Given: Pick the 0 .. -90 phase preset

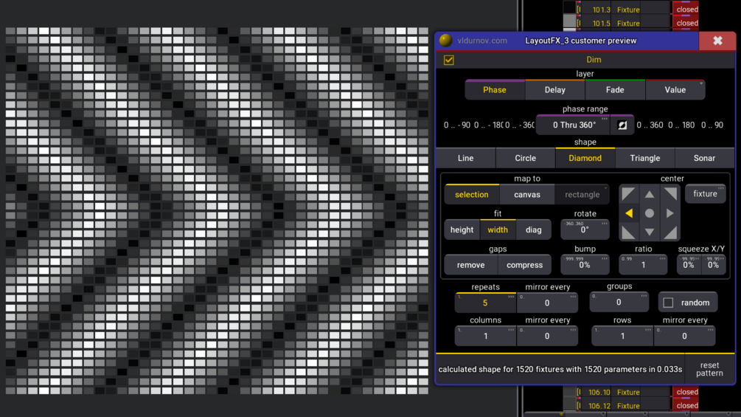Looking at the screenshot, I should [456, 125].
